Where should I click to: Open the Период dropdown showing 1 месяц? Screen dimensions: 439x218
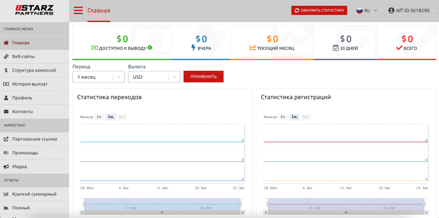(x=98, y=77)
